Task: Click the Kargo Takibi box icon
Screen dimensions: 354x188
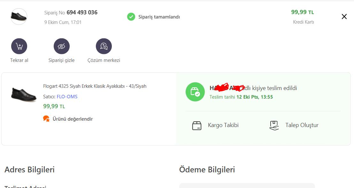Action: (196, 125)
